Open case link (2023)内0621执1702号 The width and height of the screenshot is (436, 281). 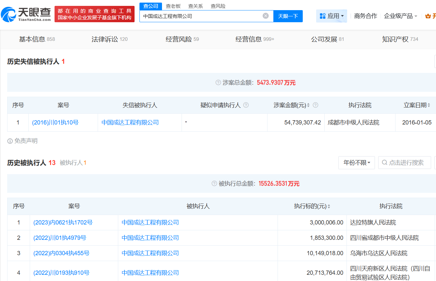63,223
